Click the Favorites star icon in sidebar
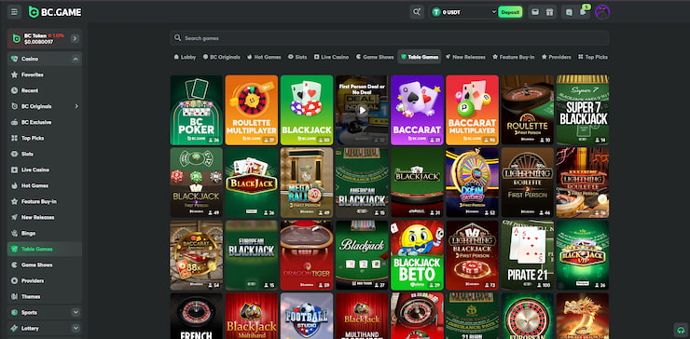The height and width of the screenshot is (339, 690). 15,75
